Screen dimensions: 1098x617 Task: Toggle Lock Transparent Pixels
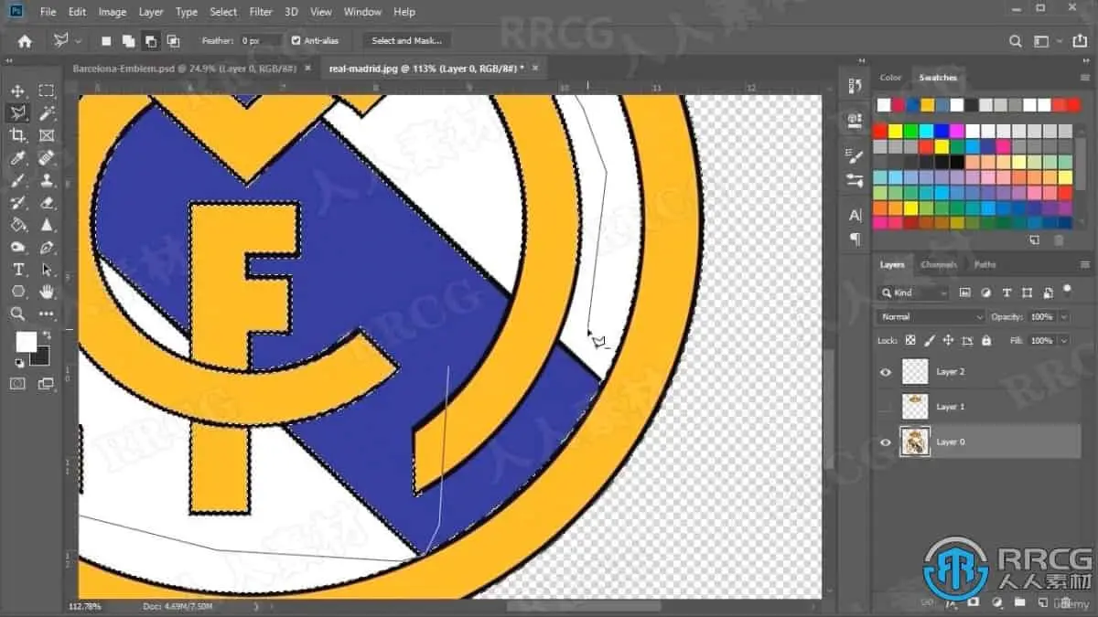coord(910,340)
